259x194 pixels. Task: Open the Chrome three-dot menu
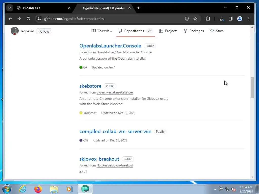pyautogui.click(x=249, y=19)
